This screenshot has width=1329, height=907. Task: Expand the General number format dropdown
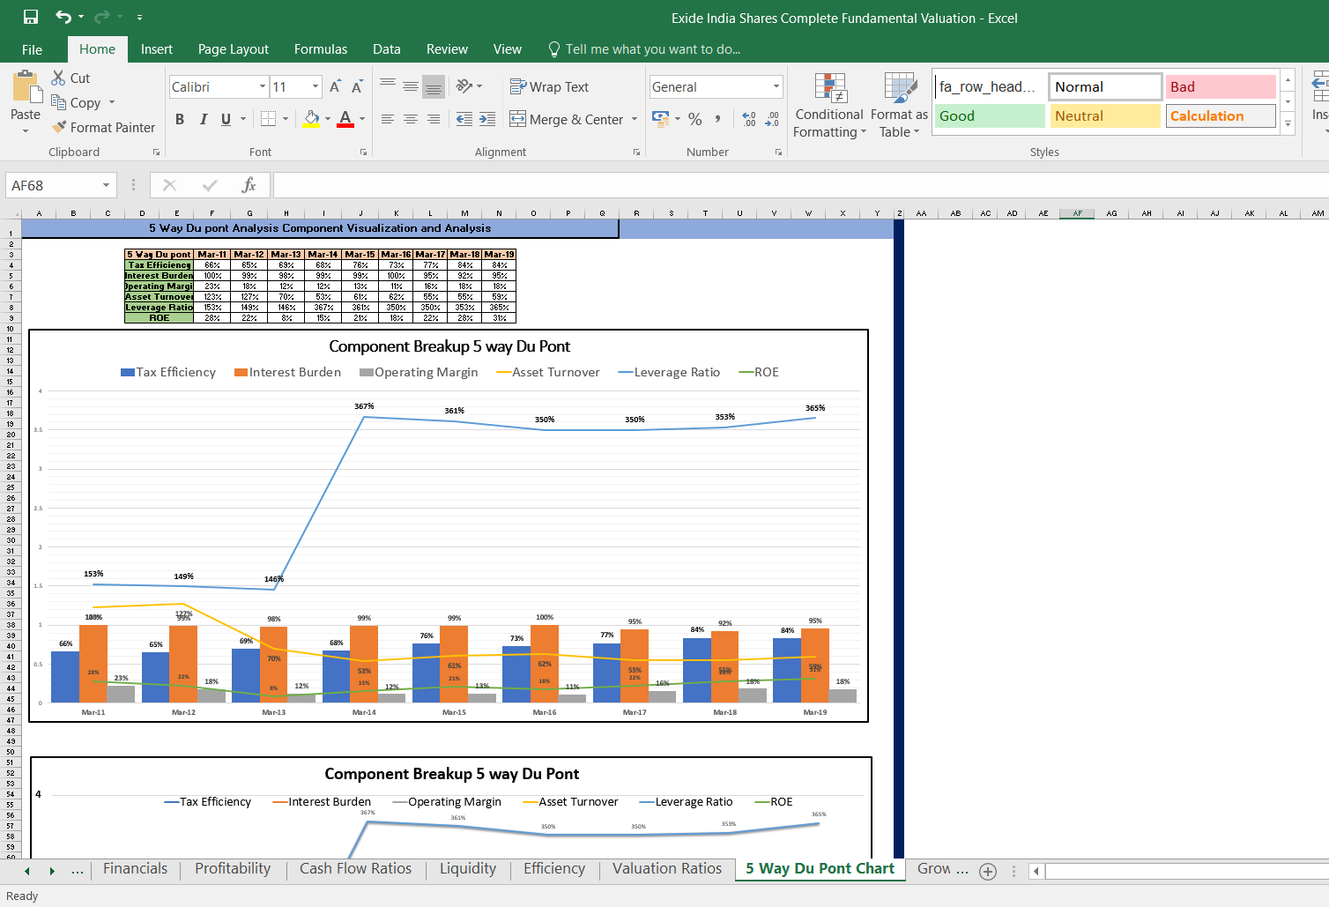776,86
